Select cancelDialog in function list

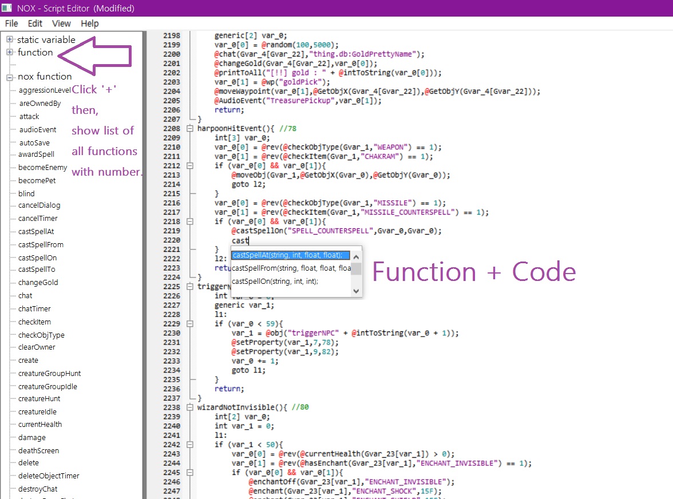click(39, 205)
